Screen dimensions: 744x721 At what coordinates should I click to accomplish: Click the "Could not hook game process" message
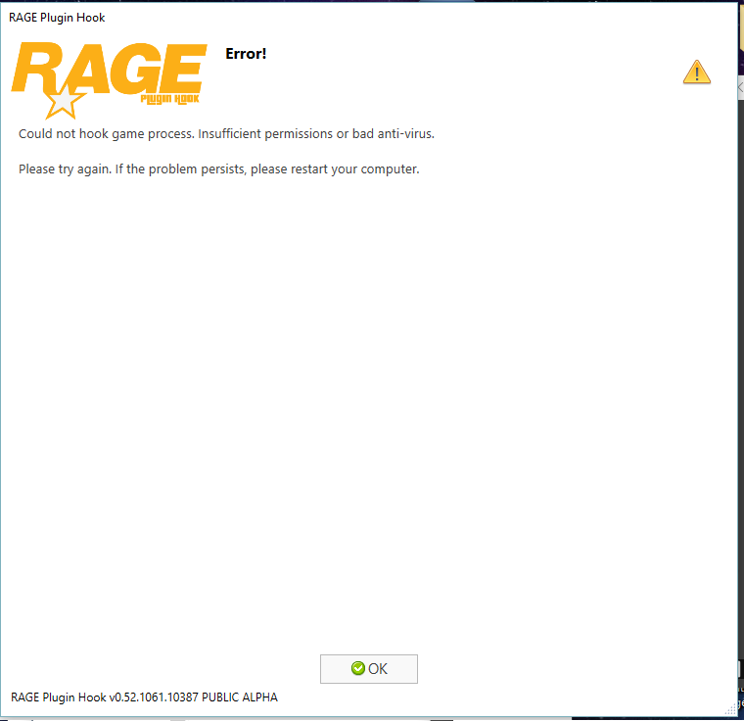(x=226, y=134)
